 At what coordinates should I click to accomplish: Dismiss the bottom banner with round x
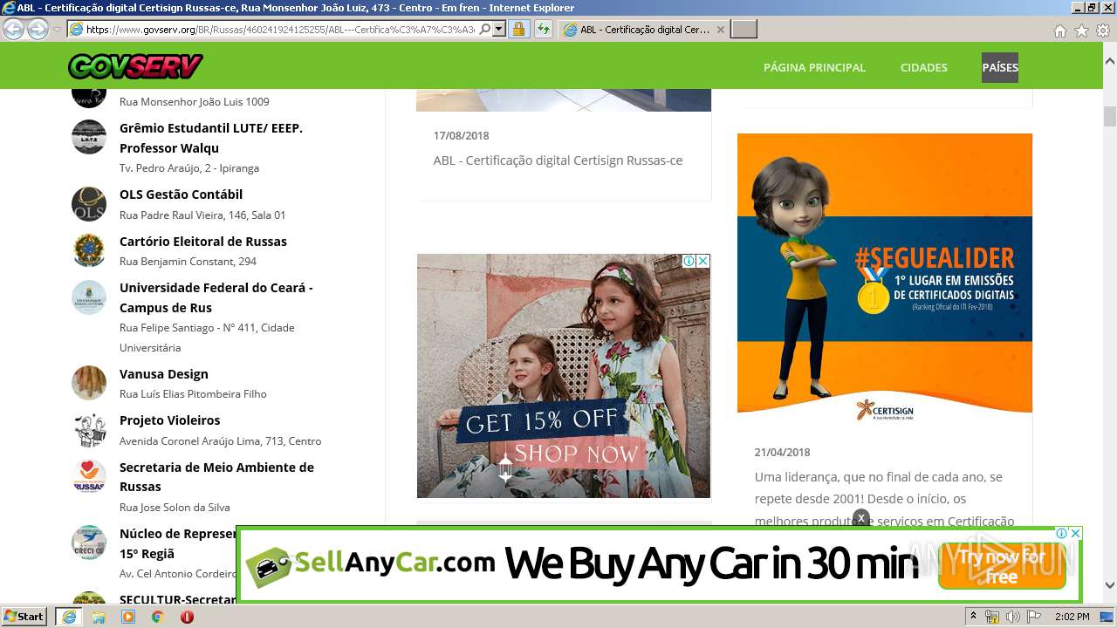click(x=861, y=518)
